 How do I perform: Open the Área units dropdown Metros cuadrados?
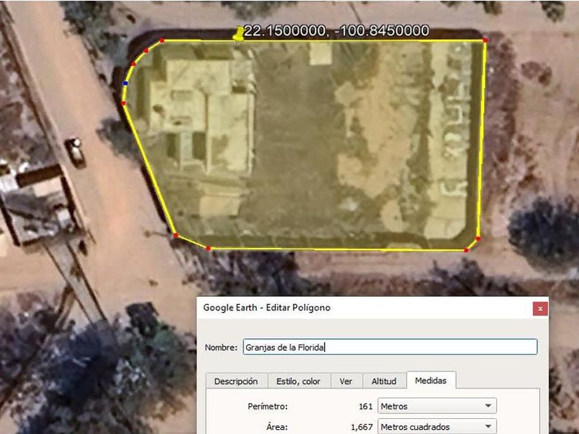coord(437,427)
